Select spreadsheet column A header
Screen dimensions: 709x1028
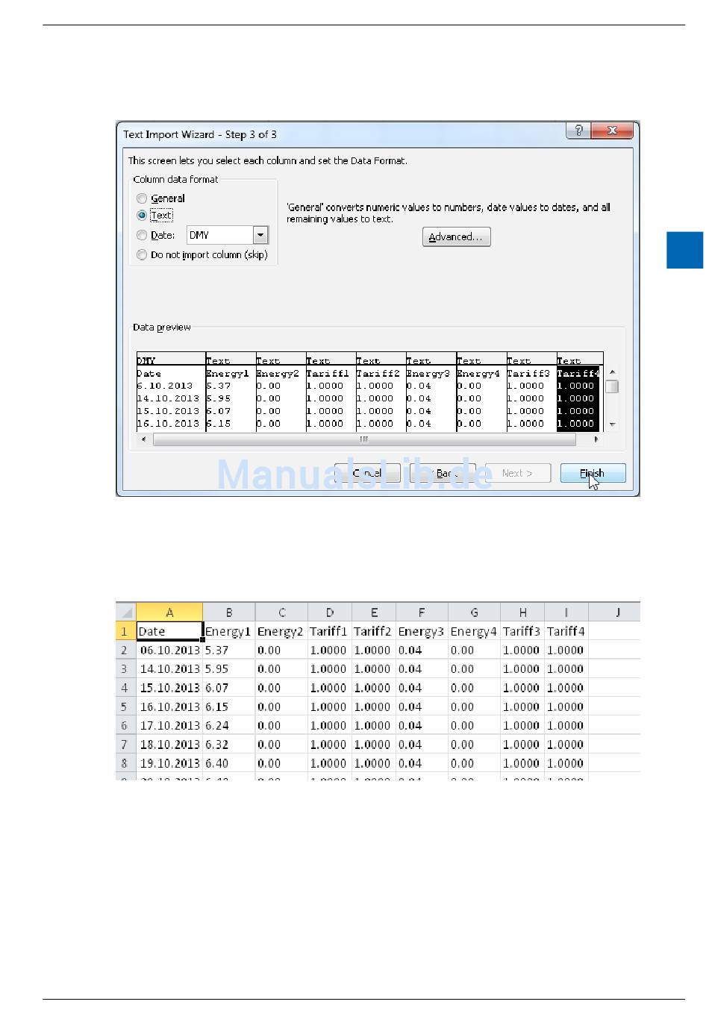[x=169, y=612]
